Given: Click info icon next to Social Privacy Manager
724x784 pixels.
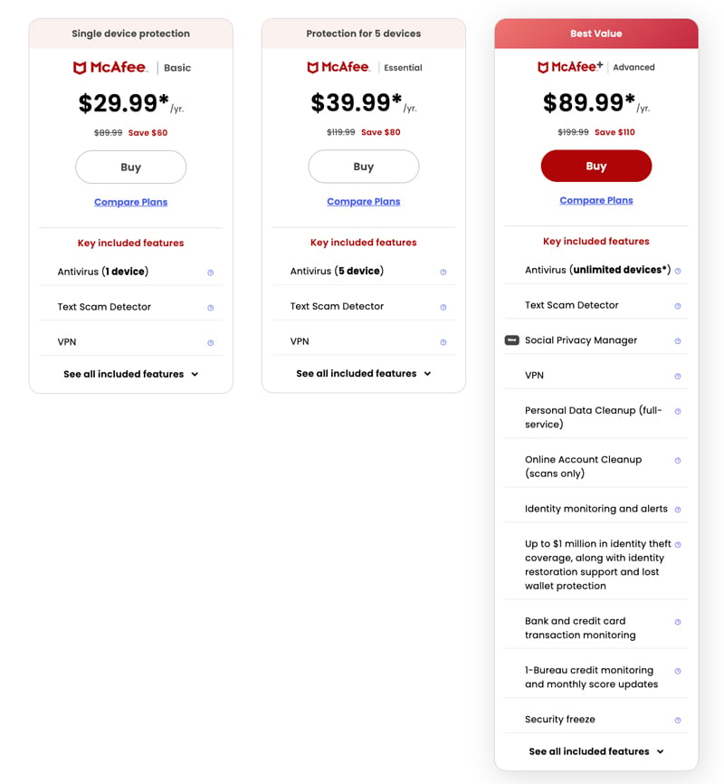Looking at the screenshot, I should [x=677, y=341].
